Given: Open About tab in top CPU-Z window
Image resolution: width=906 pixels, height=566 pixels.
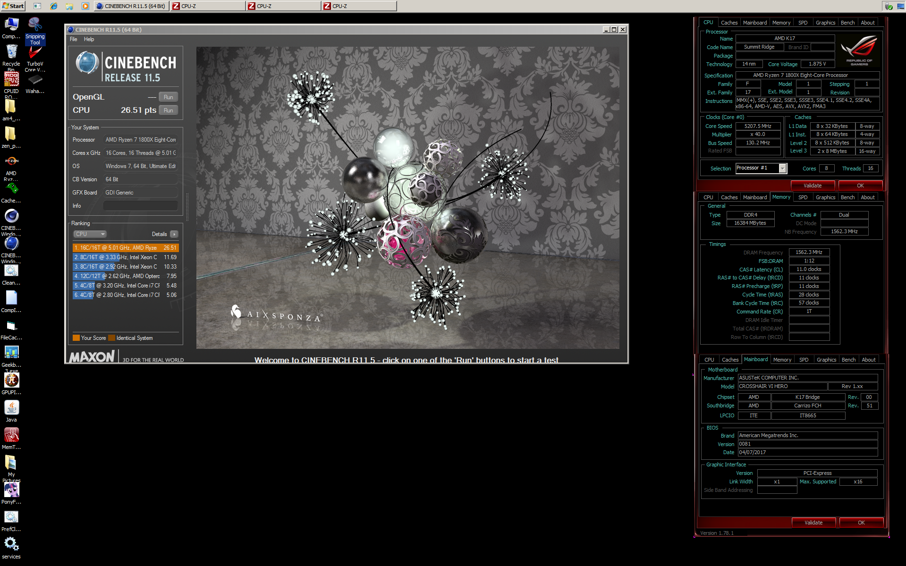Looking at the screenshot, I should pyautogui.click(x=868, y=23).
